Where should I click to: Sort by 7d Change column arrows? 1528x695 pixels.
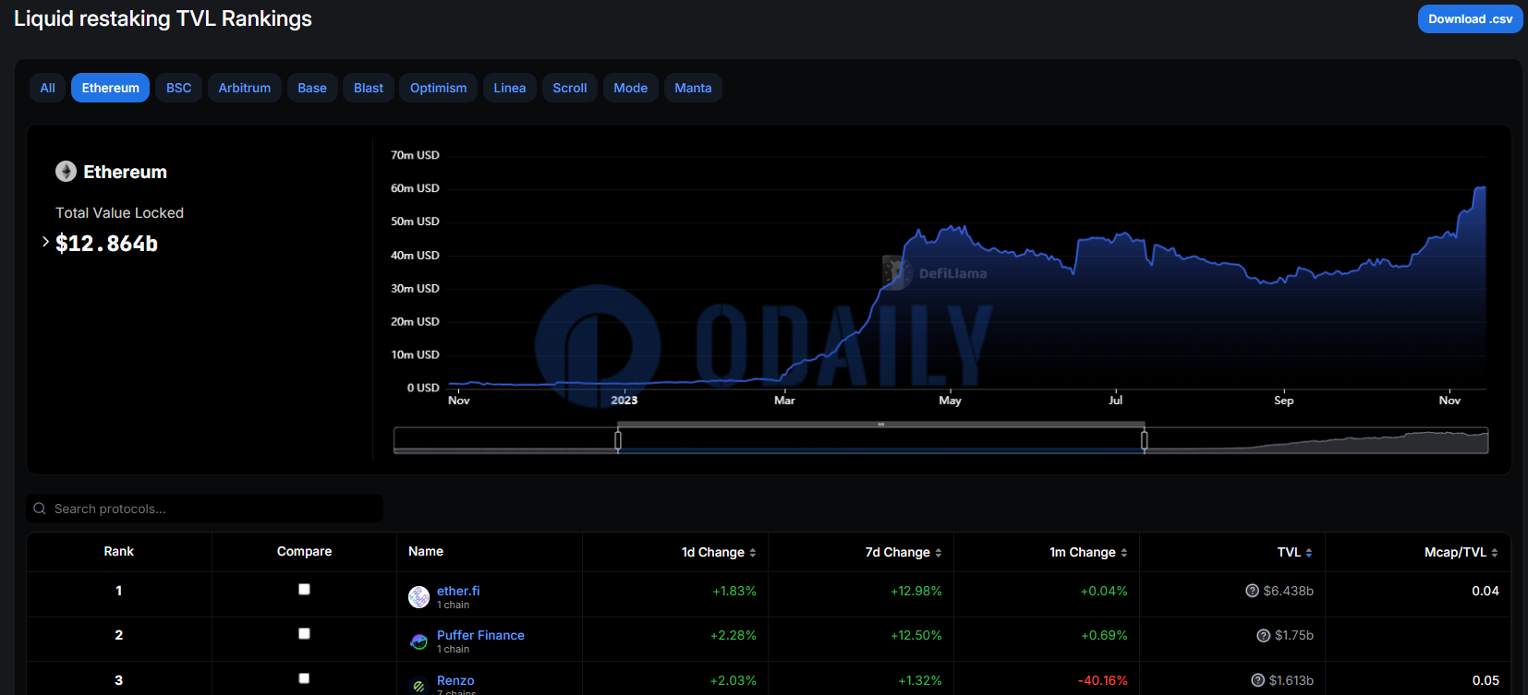[939, 553]
